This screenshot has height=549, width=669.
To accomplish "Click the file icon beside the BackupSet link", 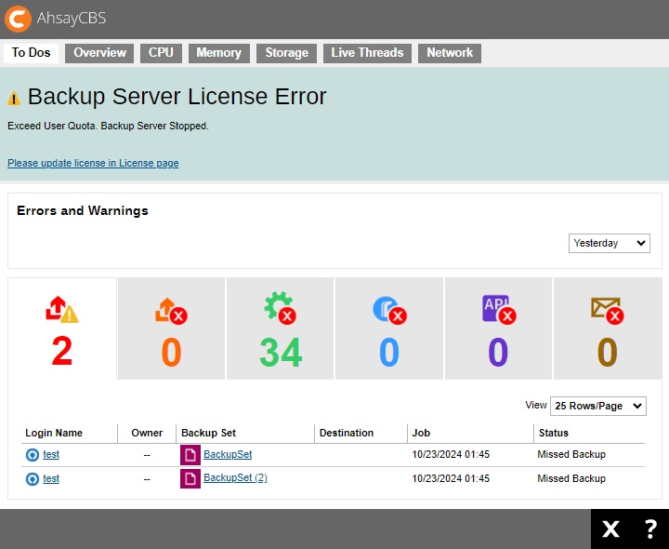I will tap(190, 455).
